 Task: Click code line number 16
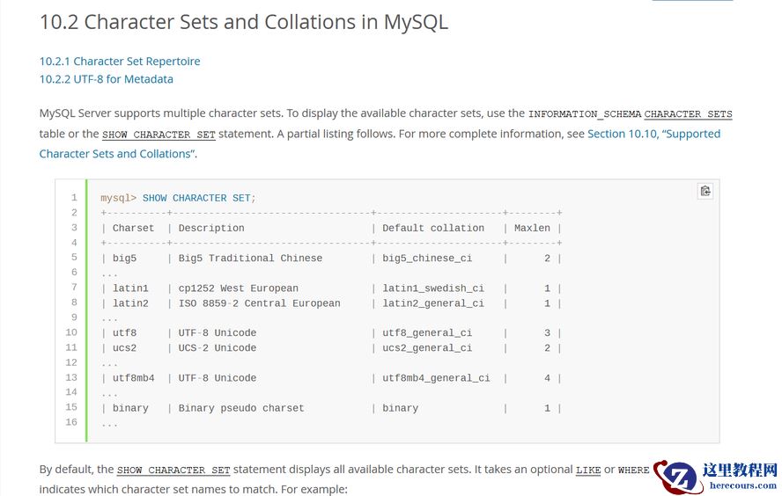(x=72, y=422)
